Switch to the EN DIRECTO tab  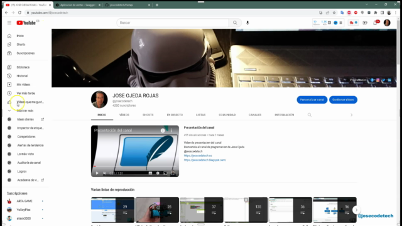click(175, 115)
